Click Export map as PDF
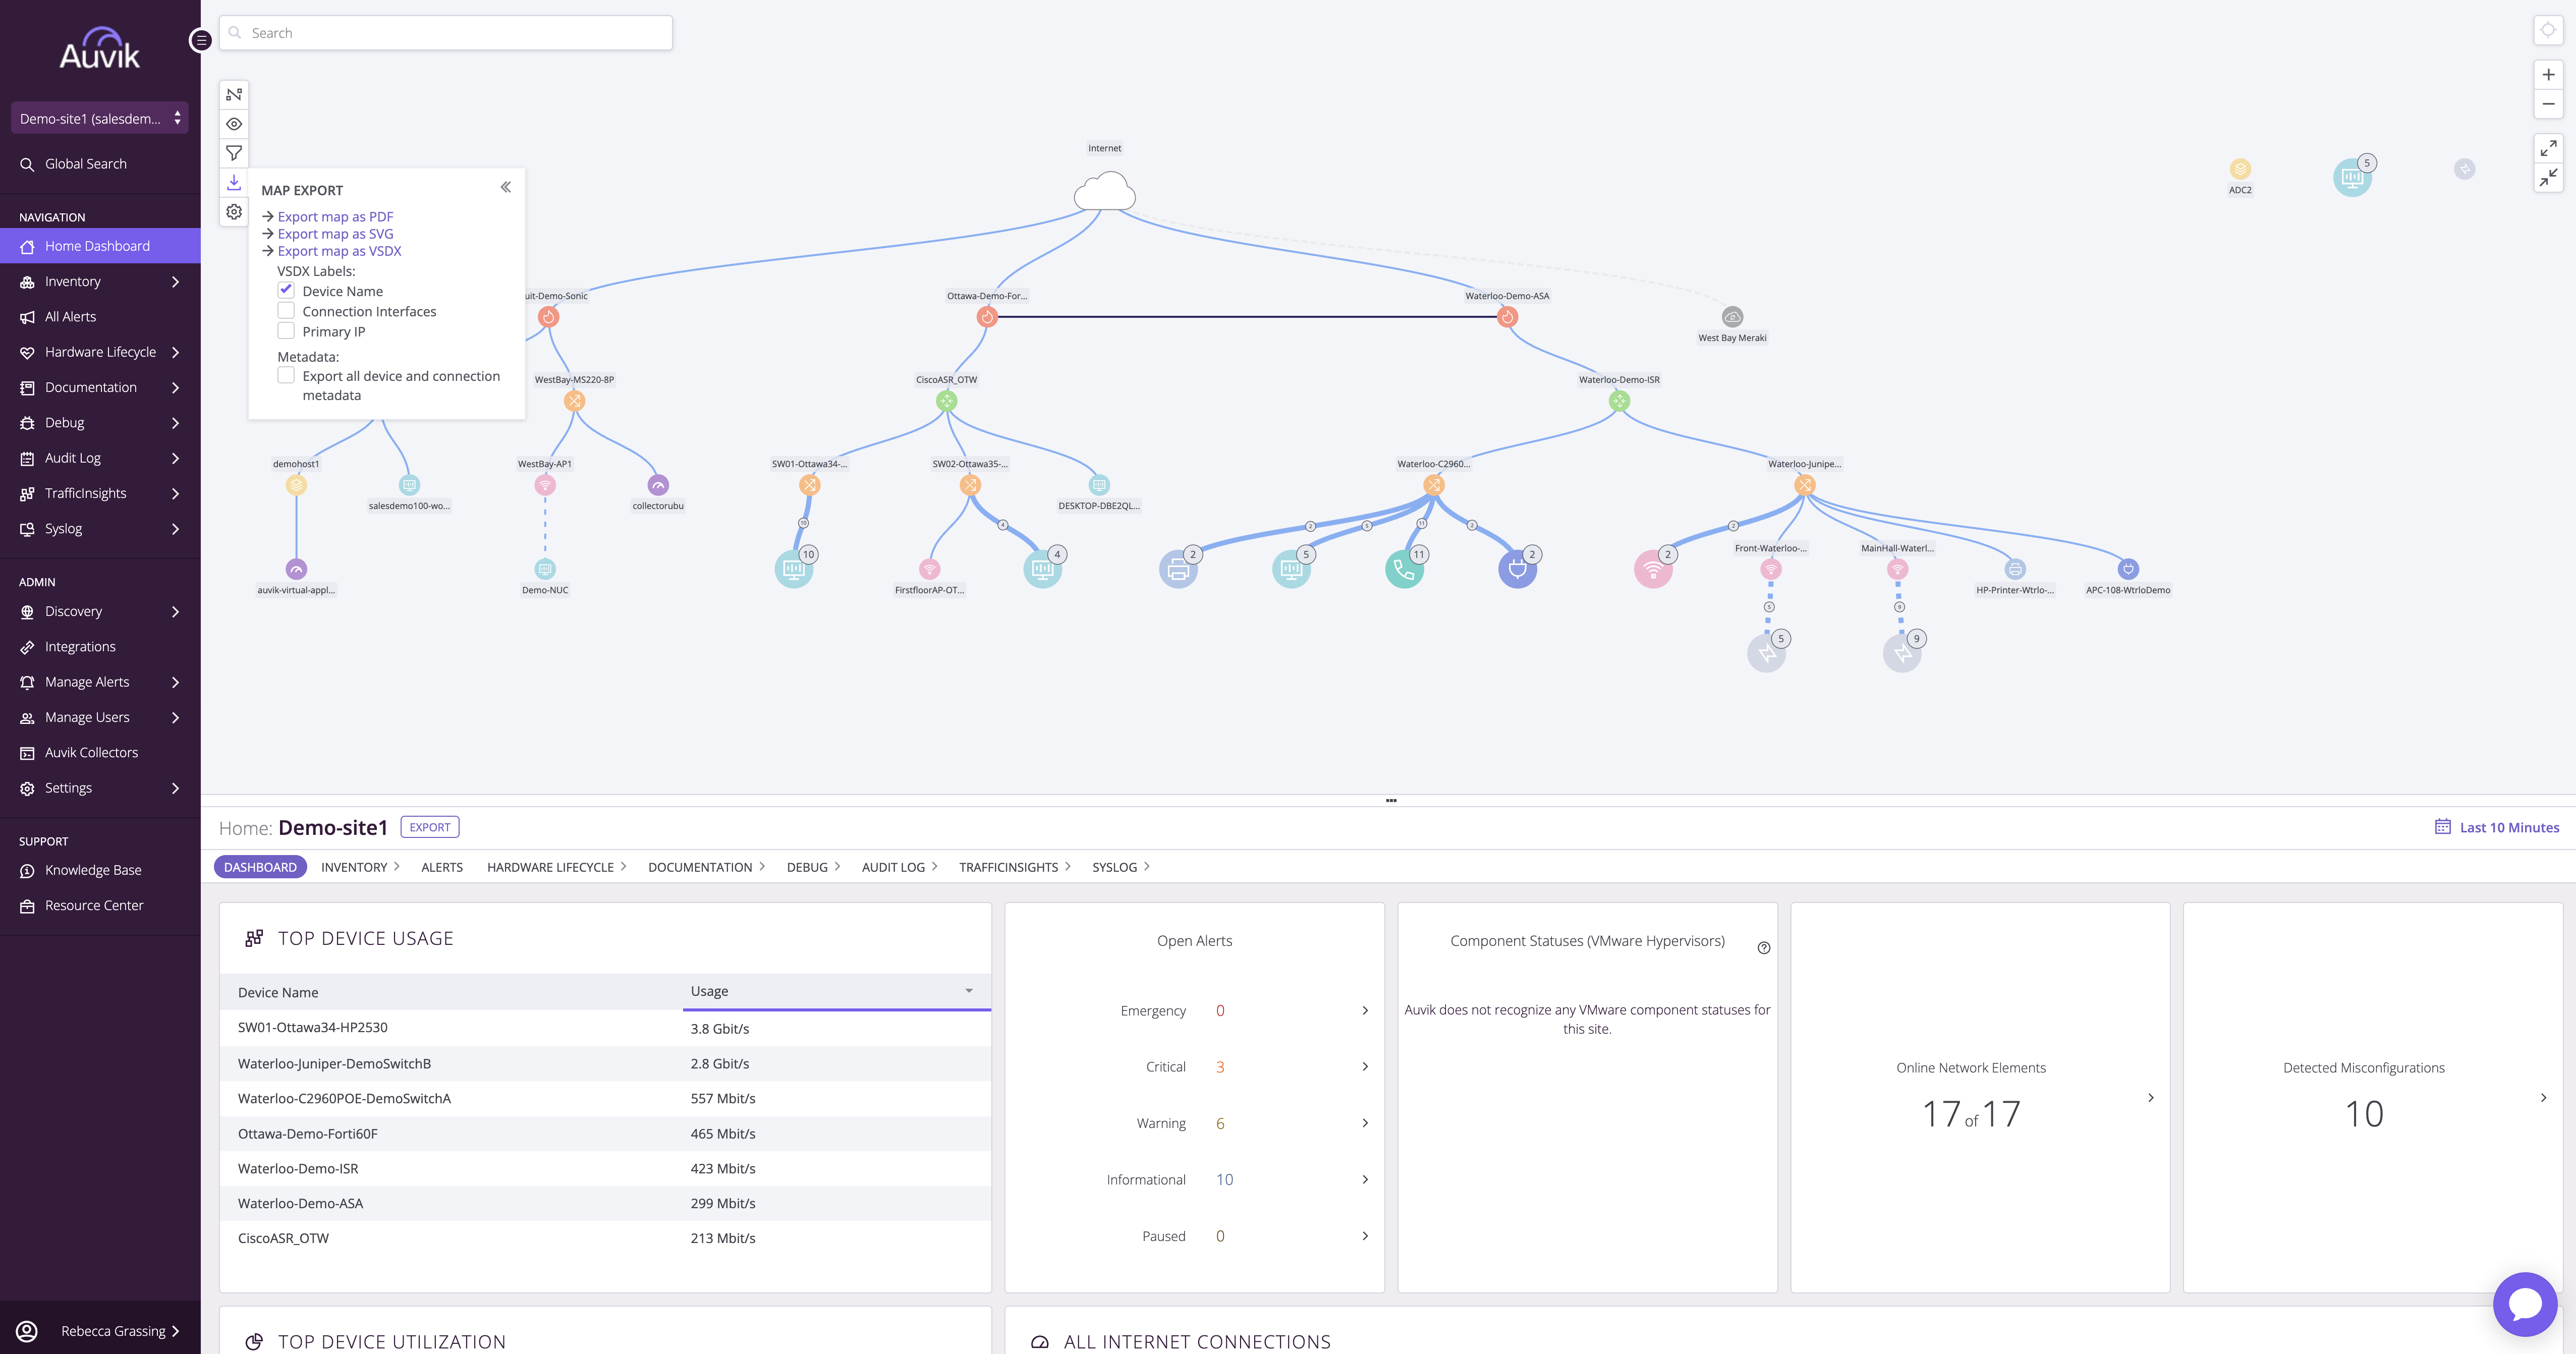The image size is (2576, 1354). pos(335,216)
